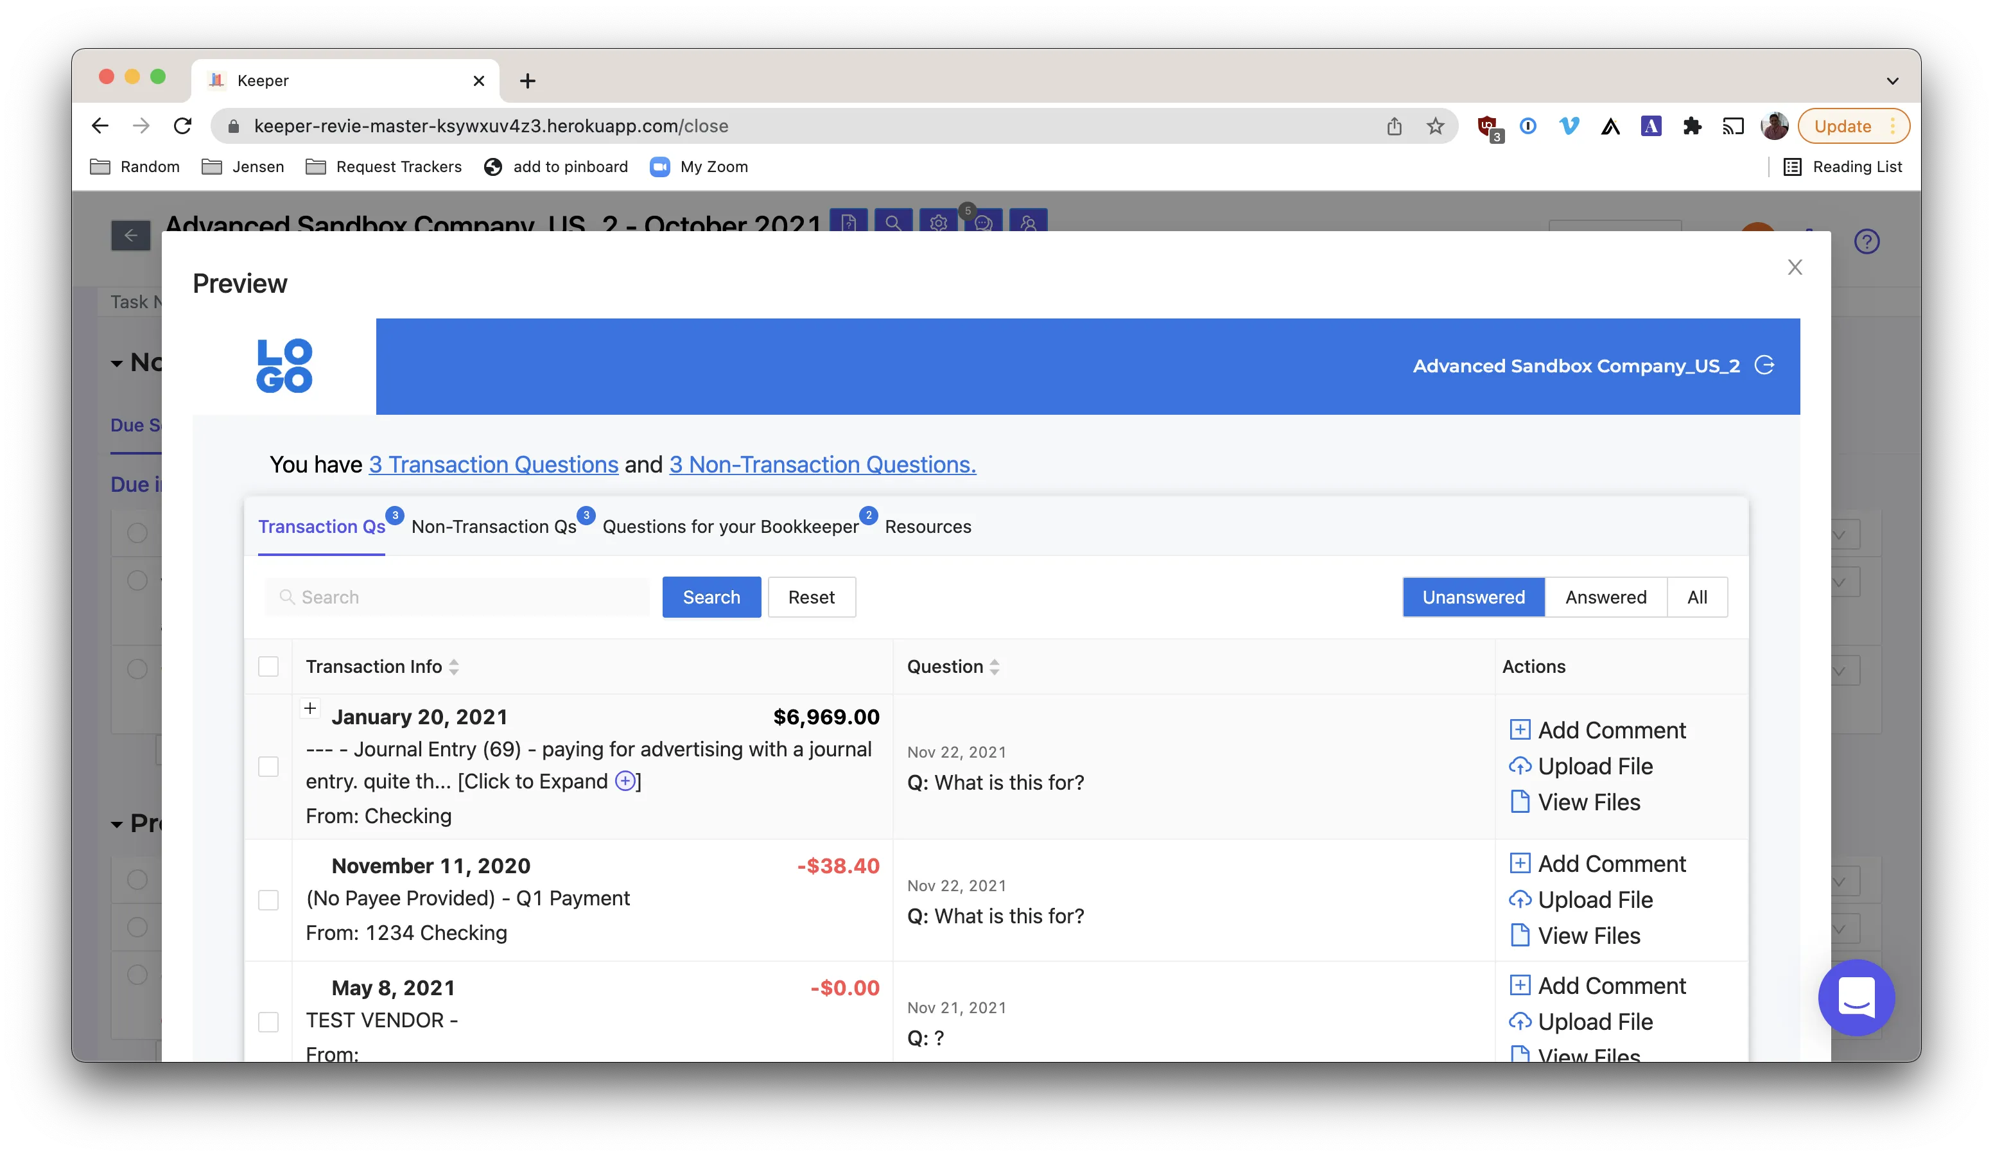Bookmark this page with the star icon
Screen dimensions: 1993x1157
pyautogui.click(x=1436, y=126)
